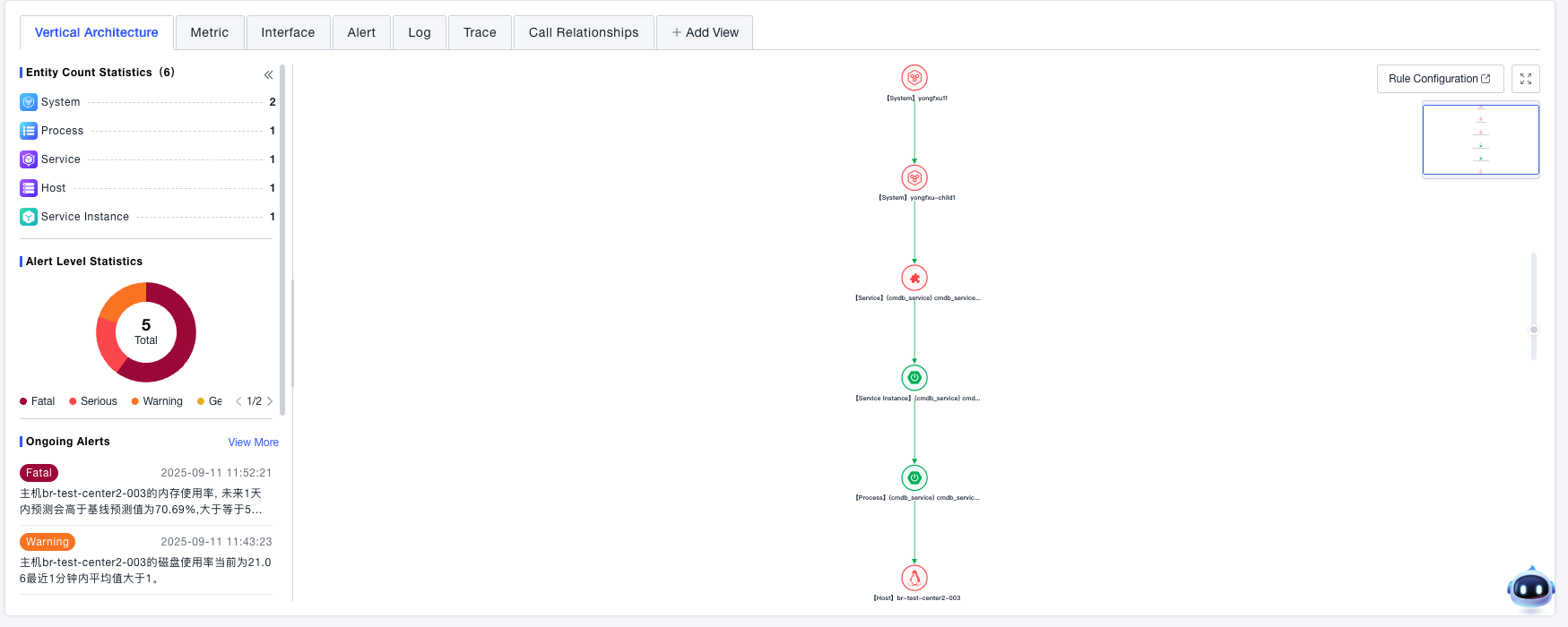
Task: Click the zoom slider handle on right
Action: tap(1534, 330)
